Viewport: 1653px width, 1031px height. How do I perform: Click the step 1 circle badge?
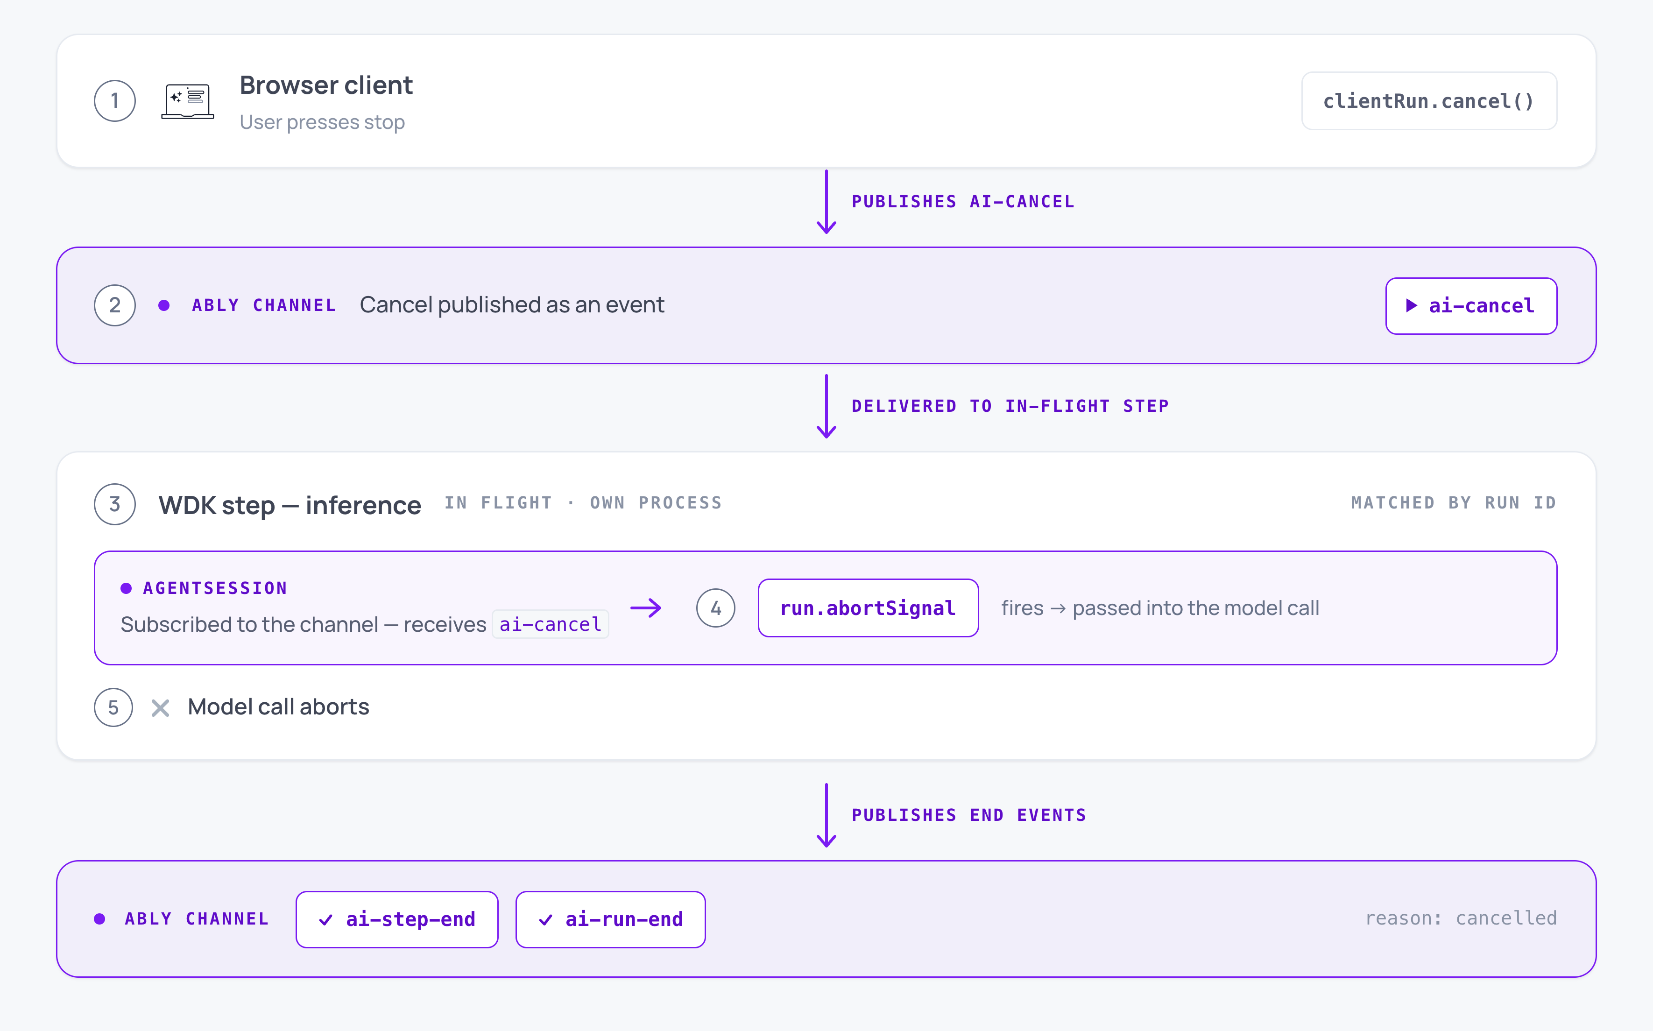(114, 101)
